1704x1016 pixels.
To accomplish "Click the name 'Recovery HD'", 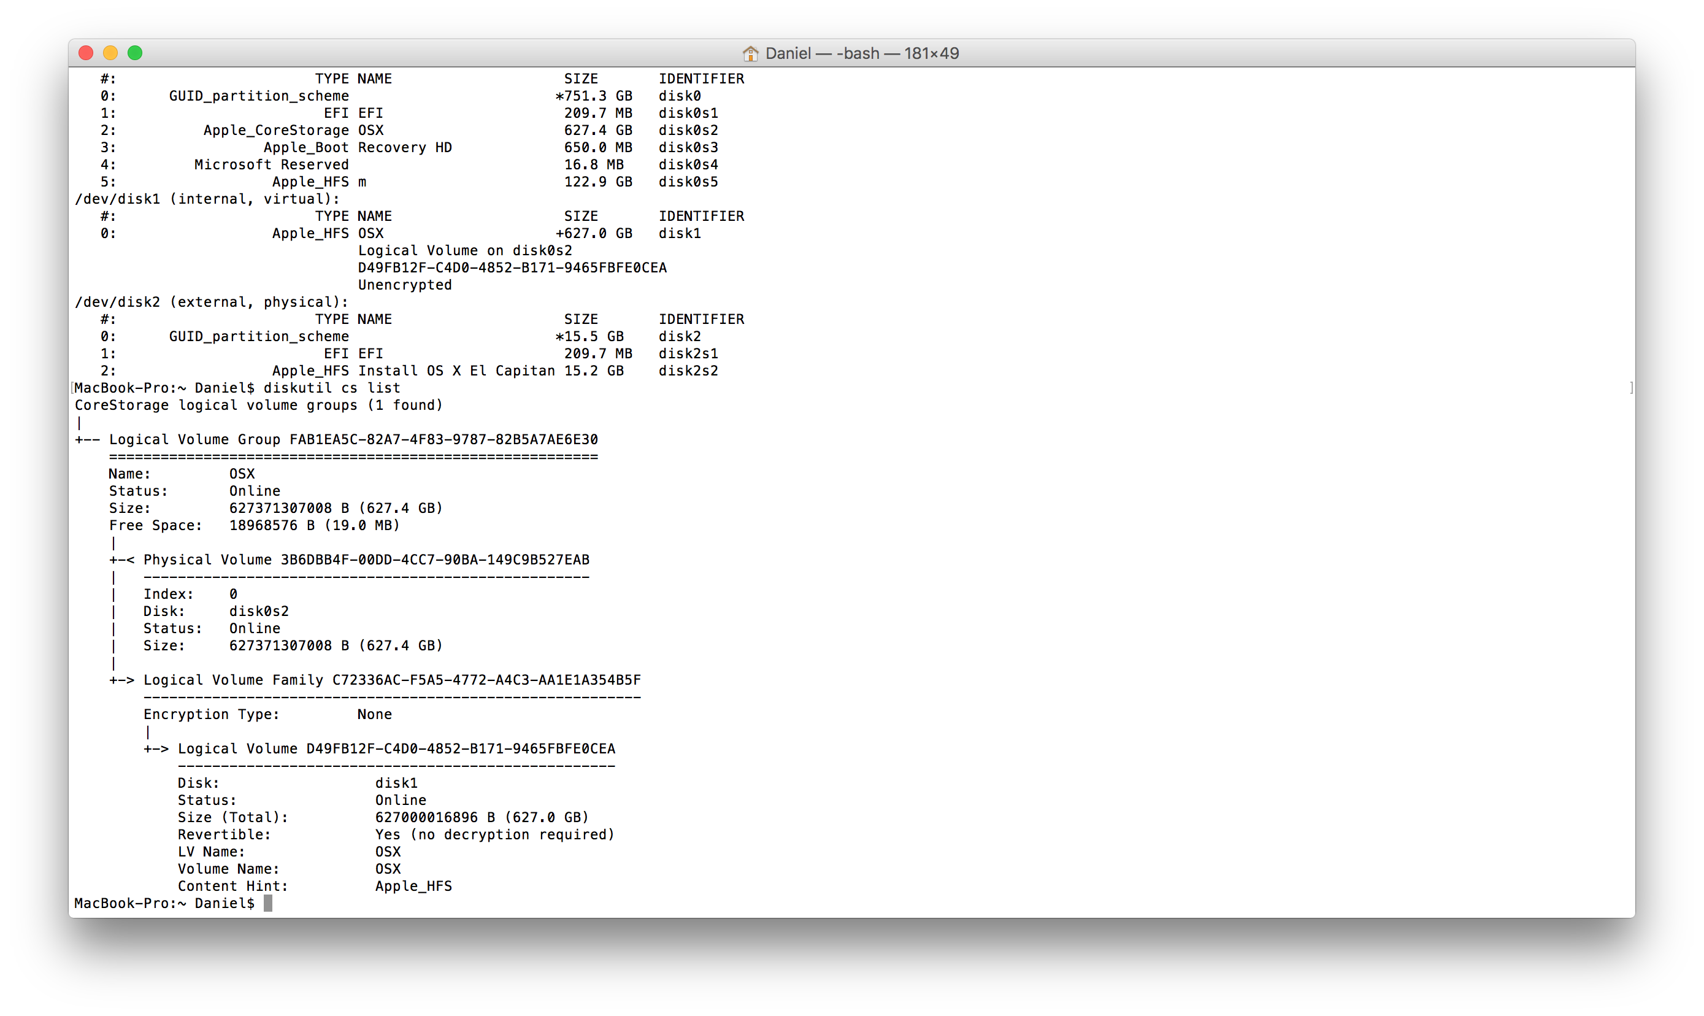I will pos(405,147).
